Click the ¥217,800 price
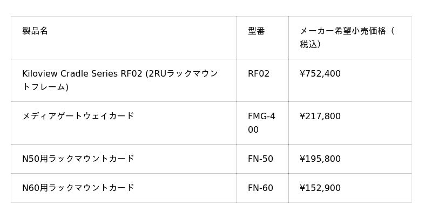The image size is (432, 219). (320, 117)
